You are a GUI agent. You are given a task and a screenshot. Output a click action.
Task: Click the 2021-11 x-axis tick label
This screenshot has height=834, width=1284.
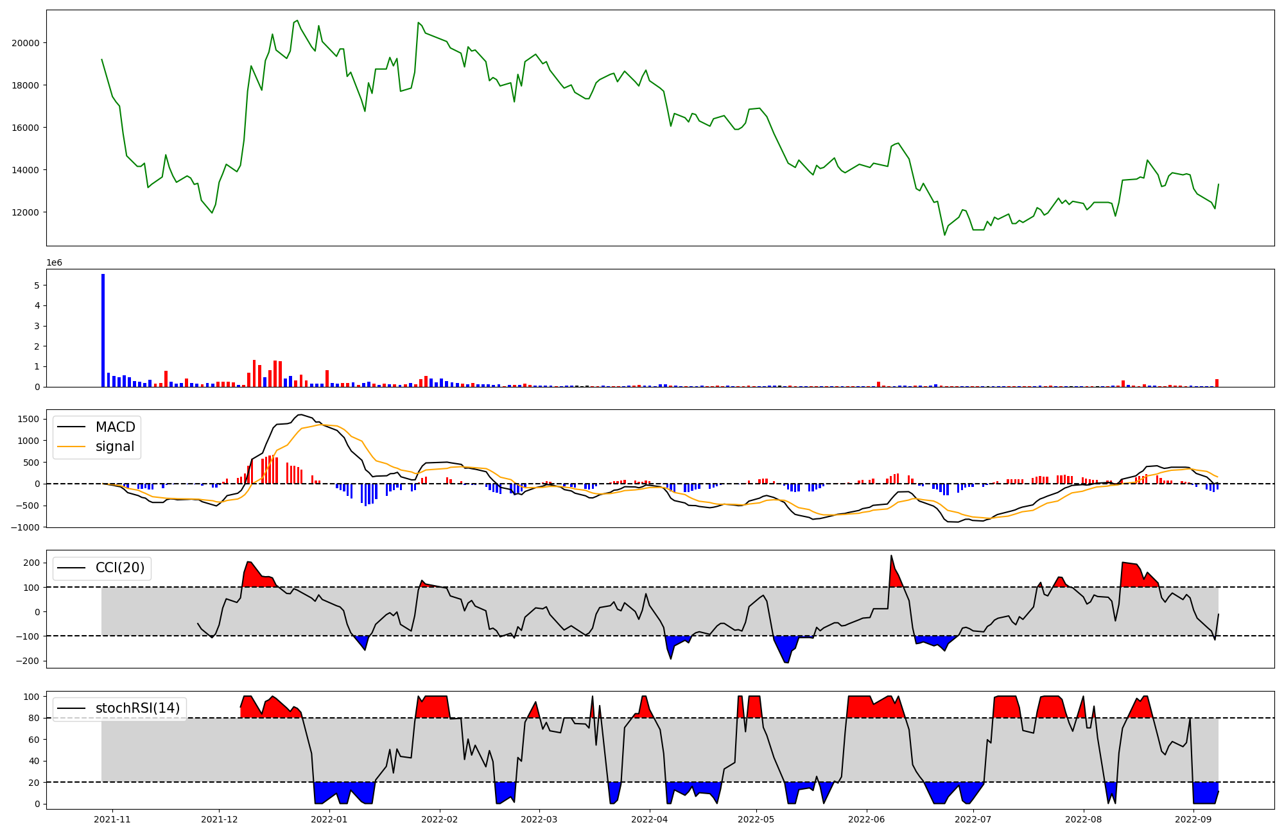pos(112,819)
